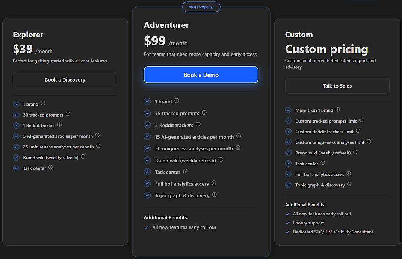402x259 pixels.
Task: Open info icon for Adventurer Task center
Action: 185,171
